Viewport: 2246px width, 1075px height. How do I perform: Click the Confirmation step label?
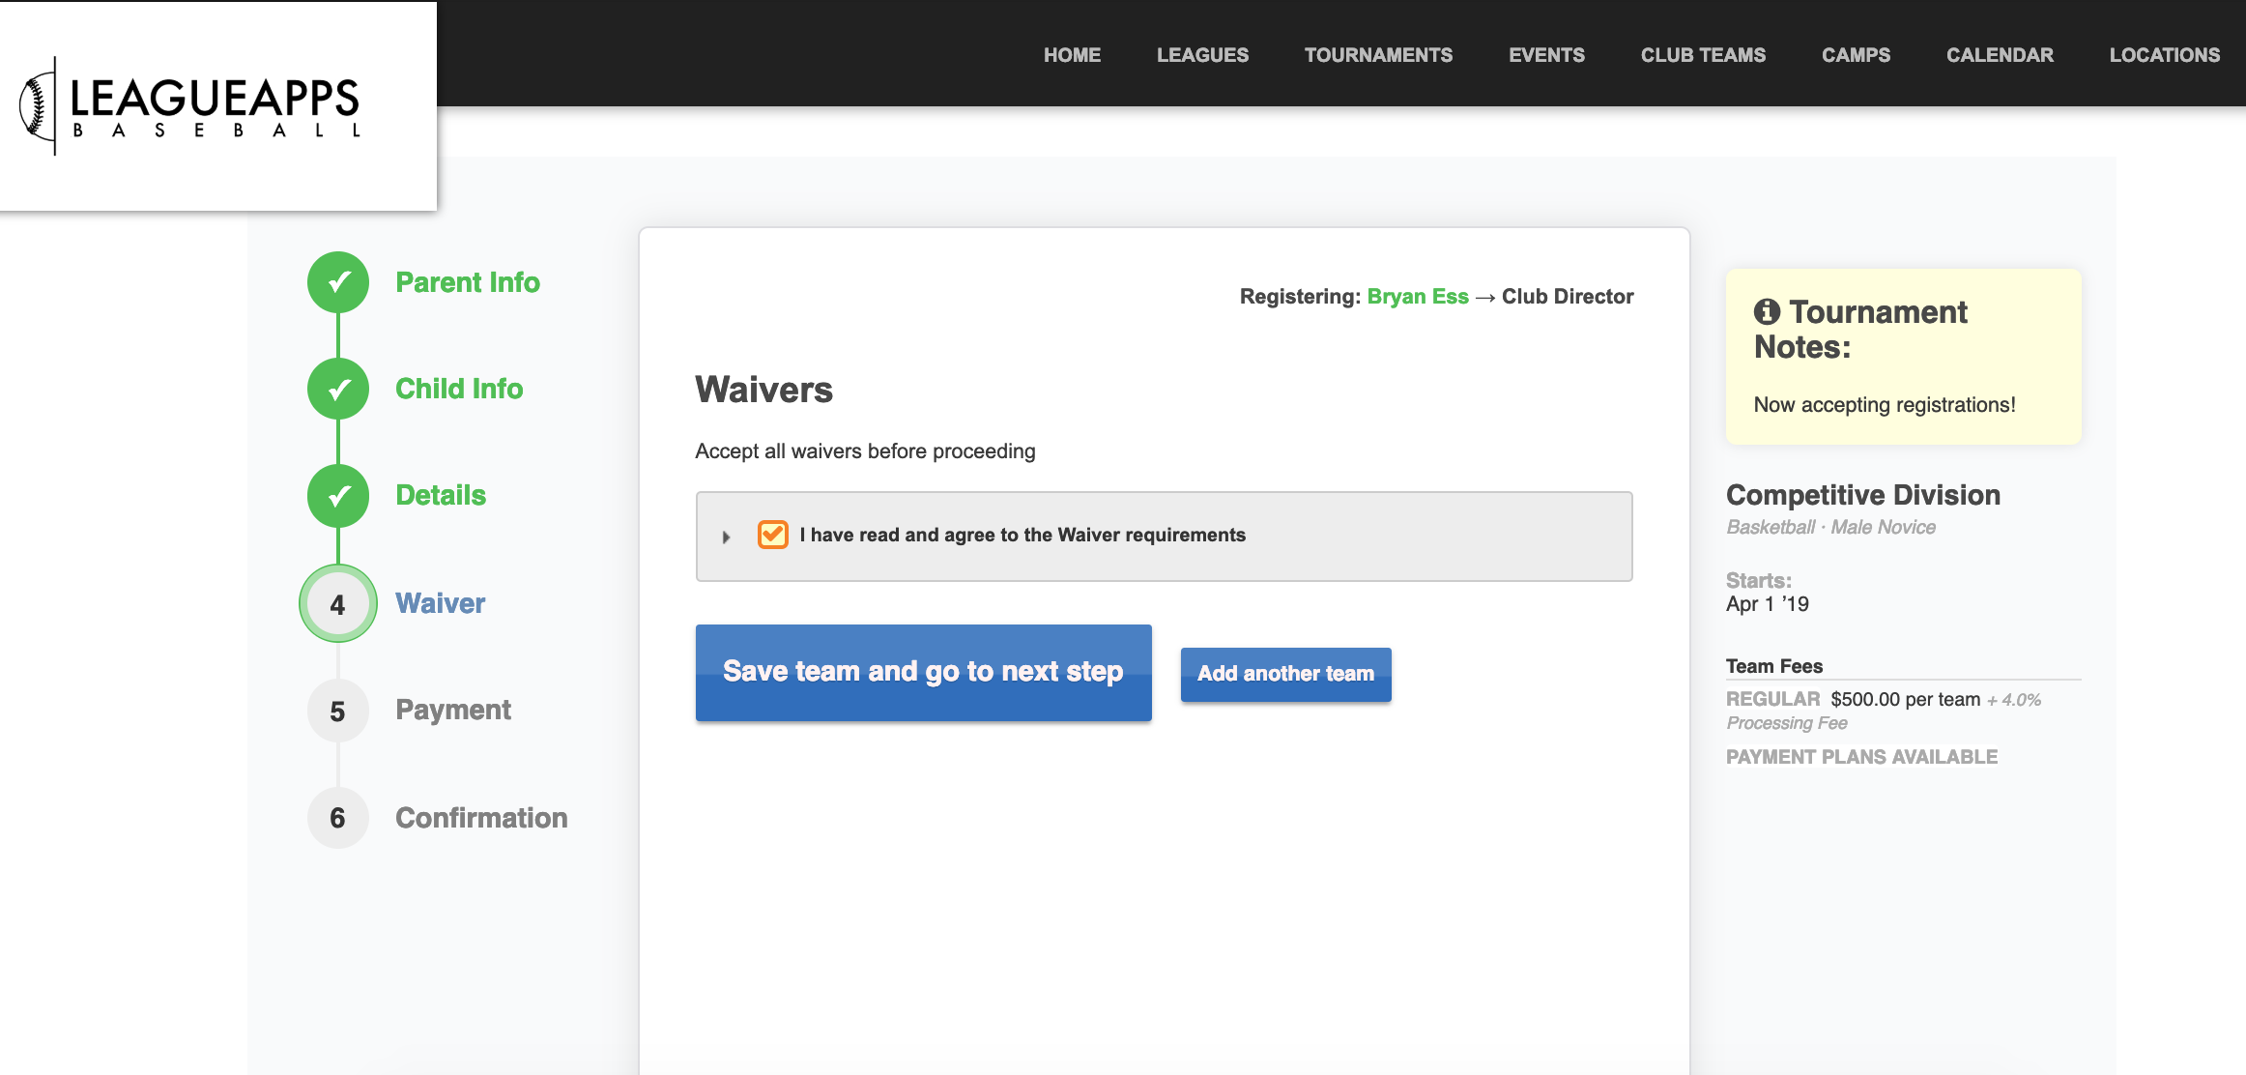point(481,818)
